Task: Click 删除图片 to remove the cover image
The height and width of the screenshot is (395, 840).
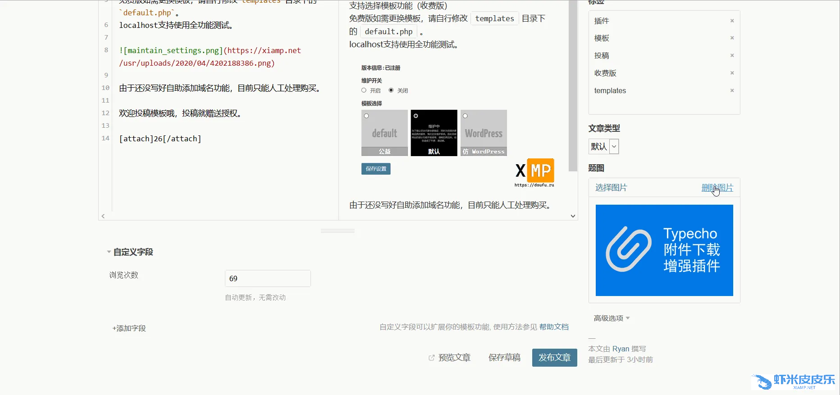Action: pyautogui.click(x=717, y=188)
